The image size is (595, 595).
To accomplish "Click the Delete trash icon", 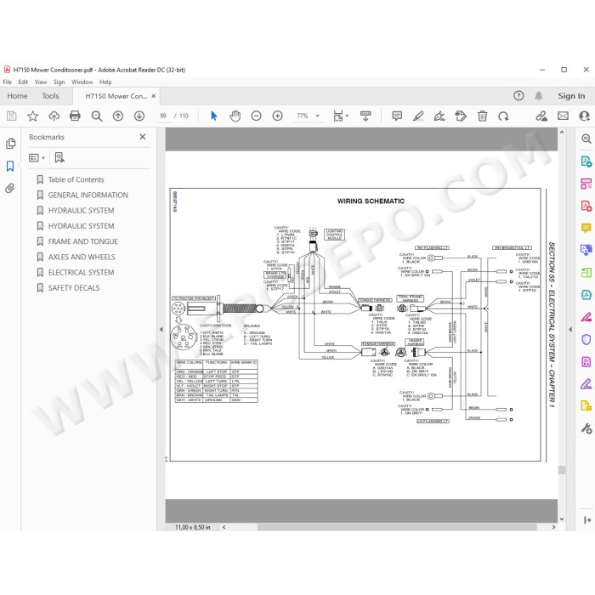I will click(x=482, y=116).
